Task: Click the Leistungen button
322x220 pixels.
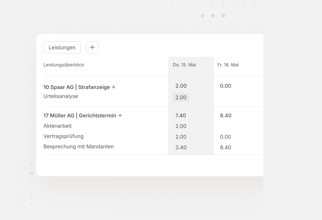Action: pos(62,47)
